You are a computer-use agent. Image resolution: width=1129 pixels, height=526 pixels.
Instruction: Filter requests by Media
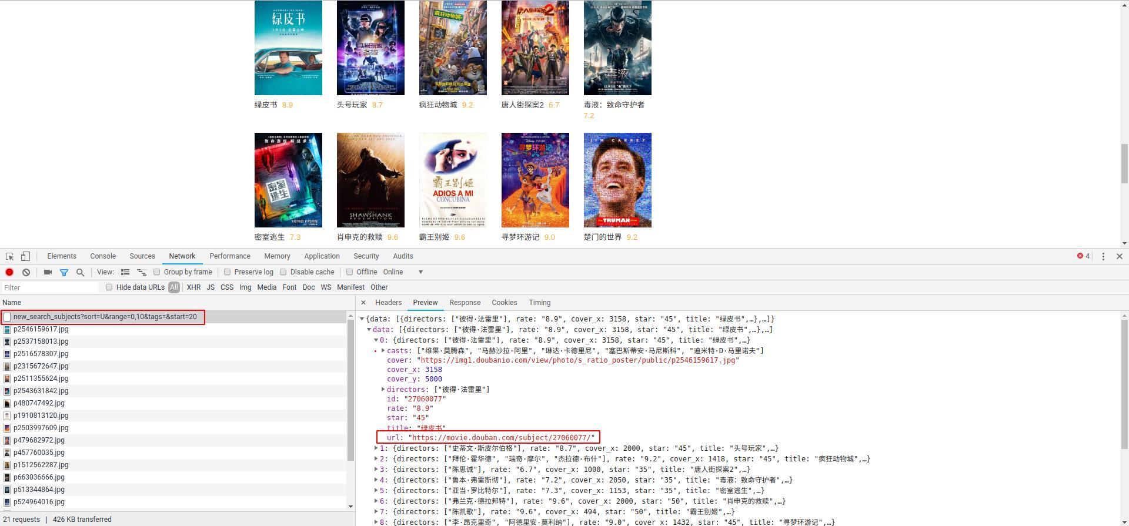coord(266,287)
